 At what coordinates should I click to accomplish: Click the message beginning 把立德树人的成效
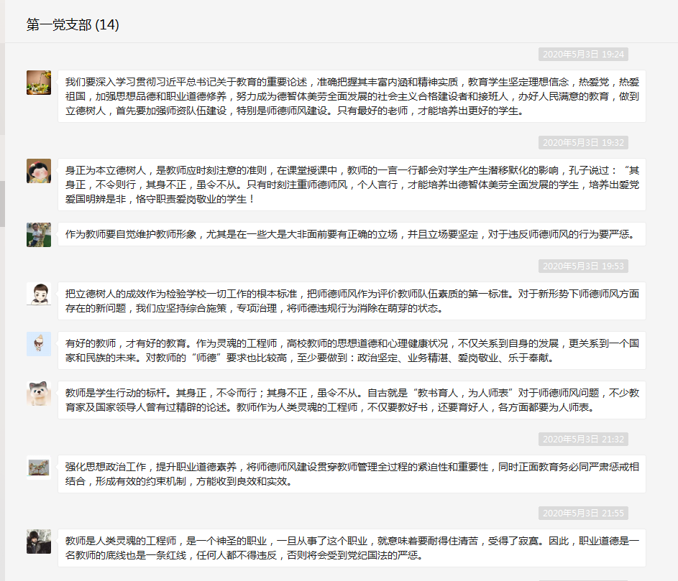[x=352, y=301]
